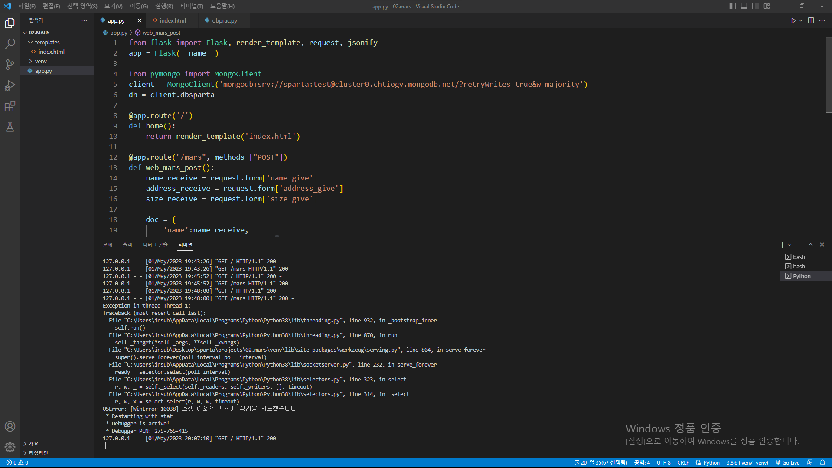Select Python interpreter 3.8.6 venv
This screenshot has width=832, height=468.
(747, 463)
